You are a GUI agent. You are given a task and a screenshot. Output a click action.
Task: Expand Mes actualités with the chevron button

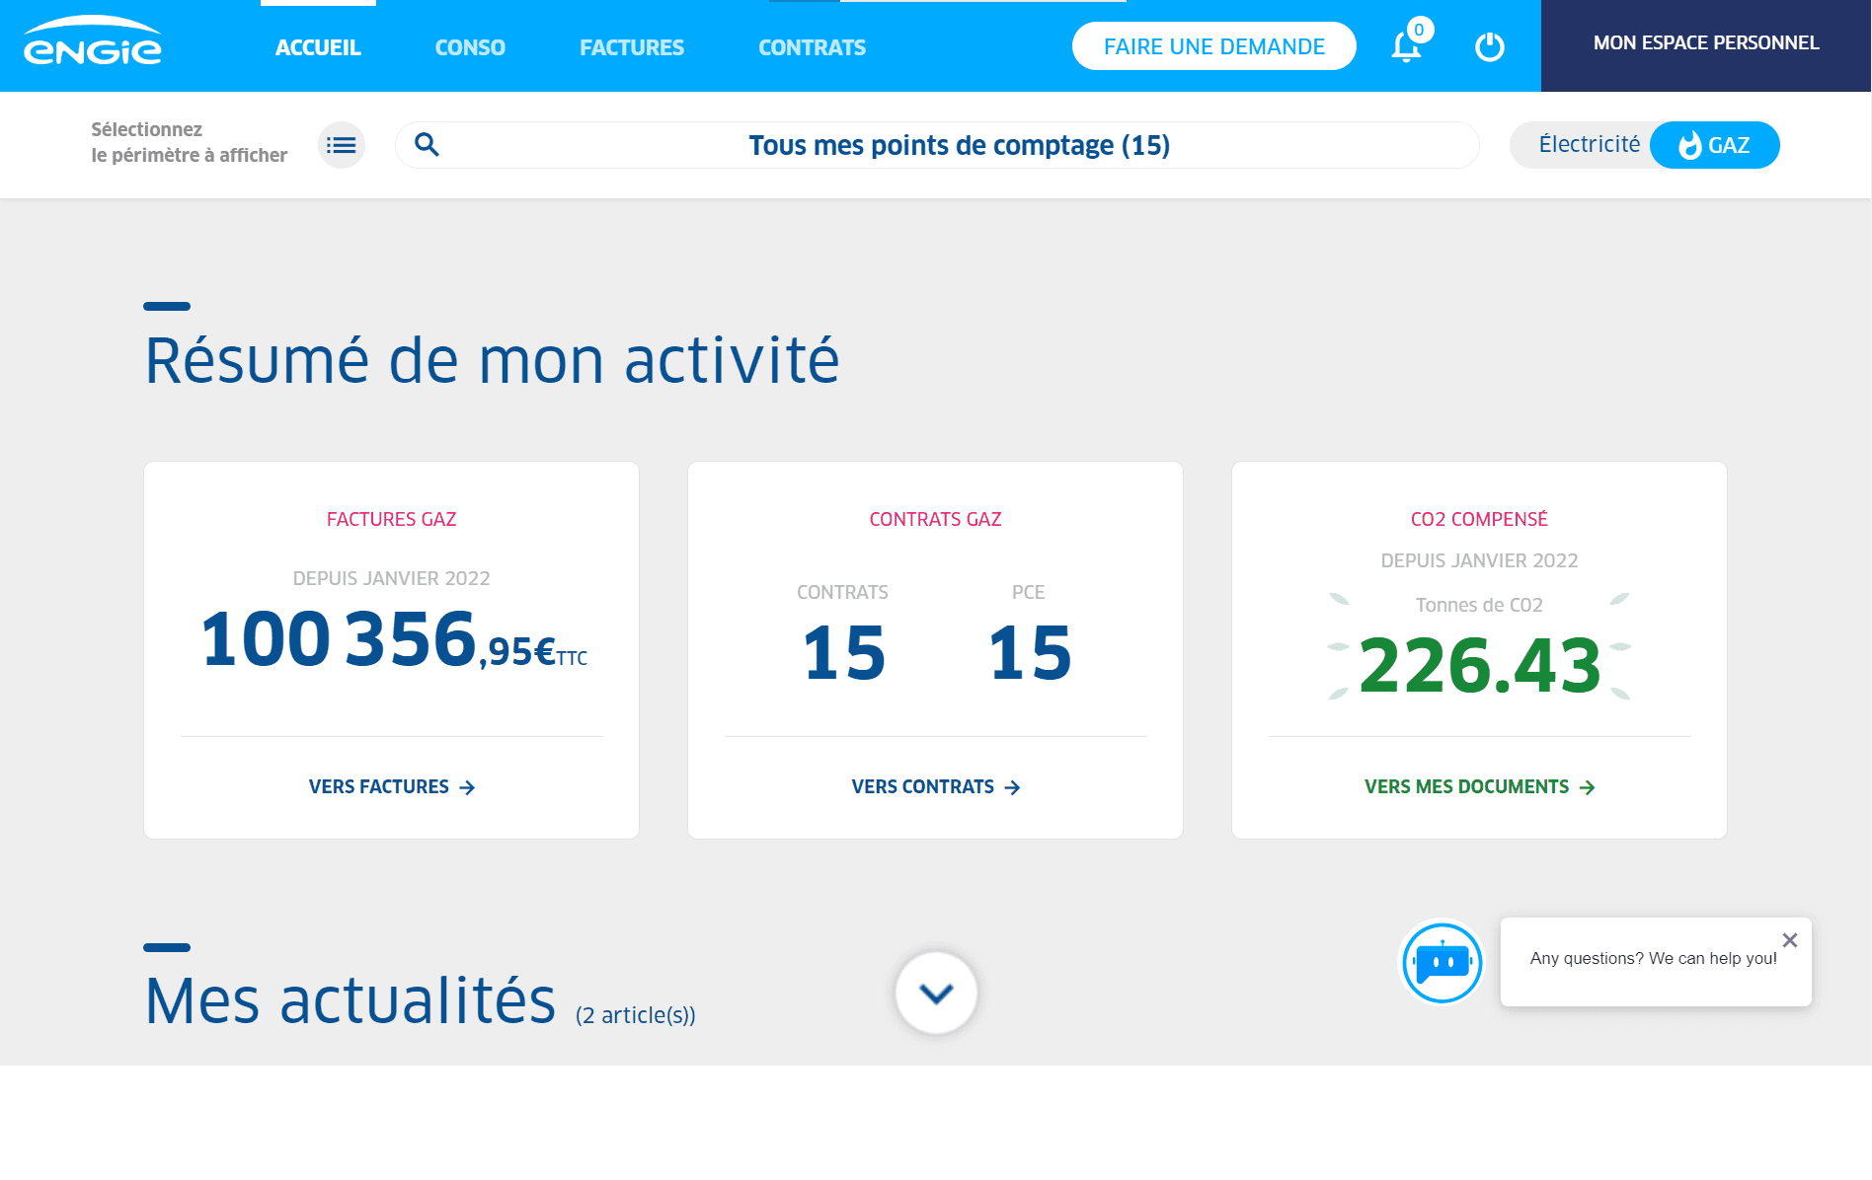[x=935, y=993]
